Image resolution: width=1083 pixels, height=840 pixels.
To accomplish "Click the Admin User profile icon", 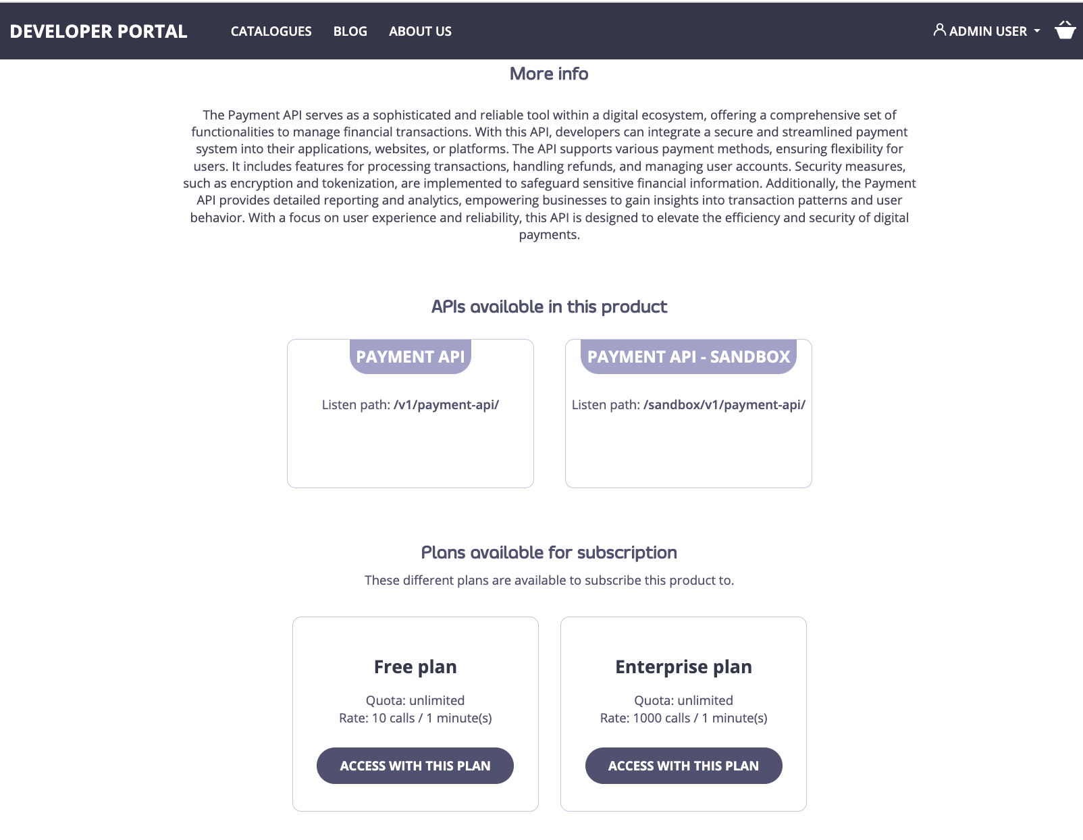I will point(939,30).
